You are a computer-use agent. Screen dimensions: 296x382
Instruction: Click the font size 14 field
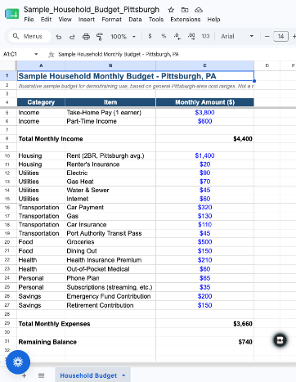[x=280, y=36]
